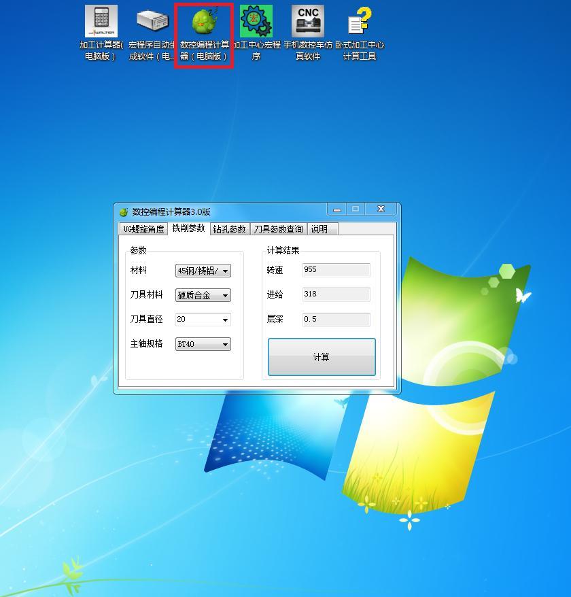Click the 计算 button
Viewport: 571px width, 597px height.
(x=322, y=357)
